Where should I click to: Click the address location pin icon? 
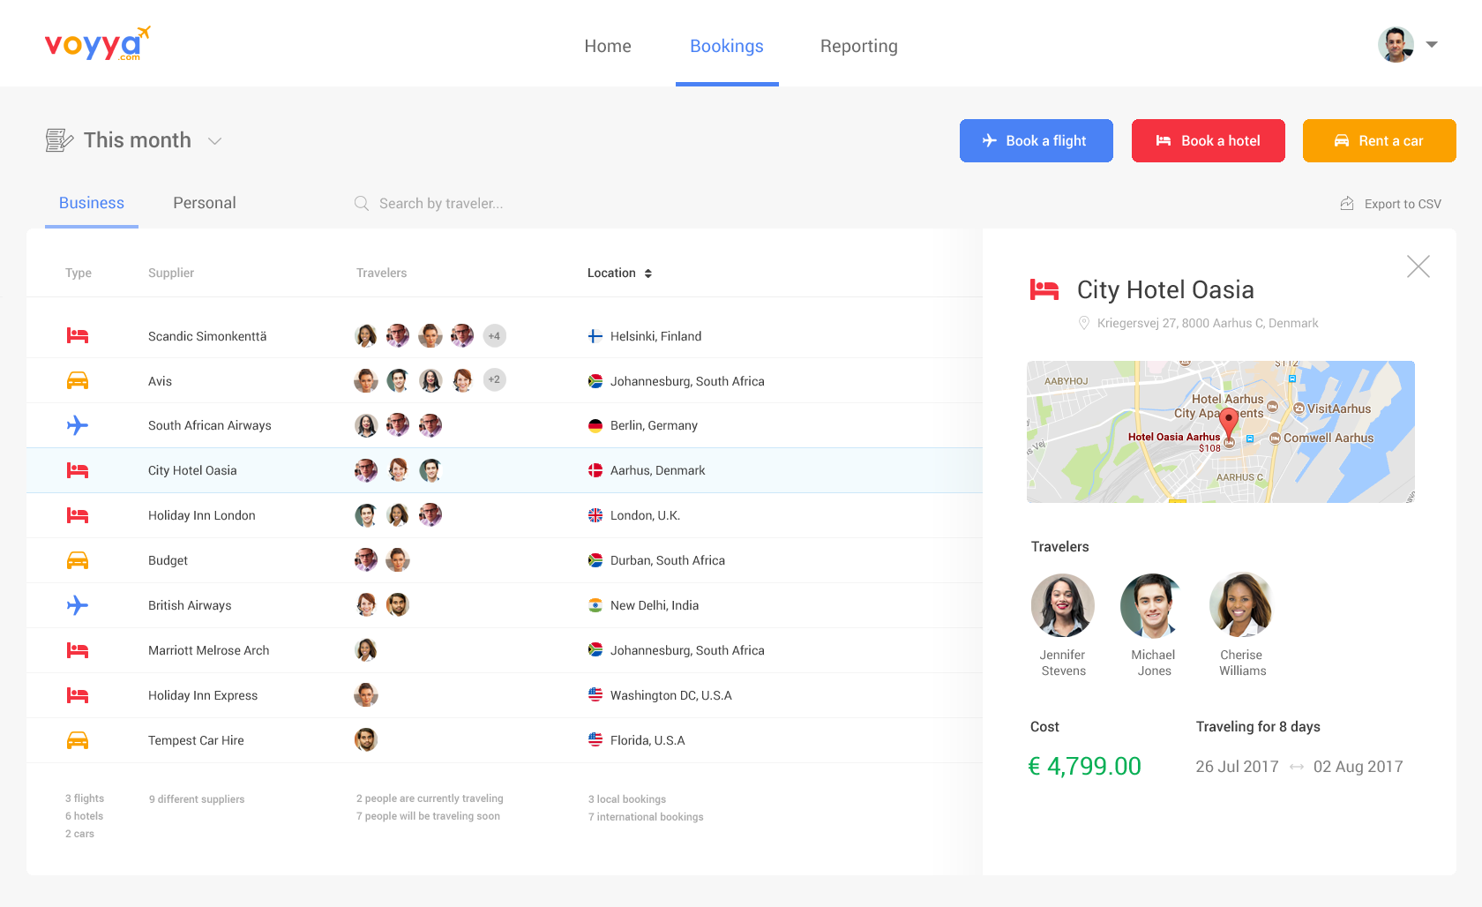[x=1084, y=324]
